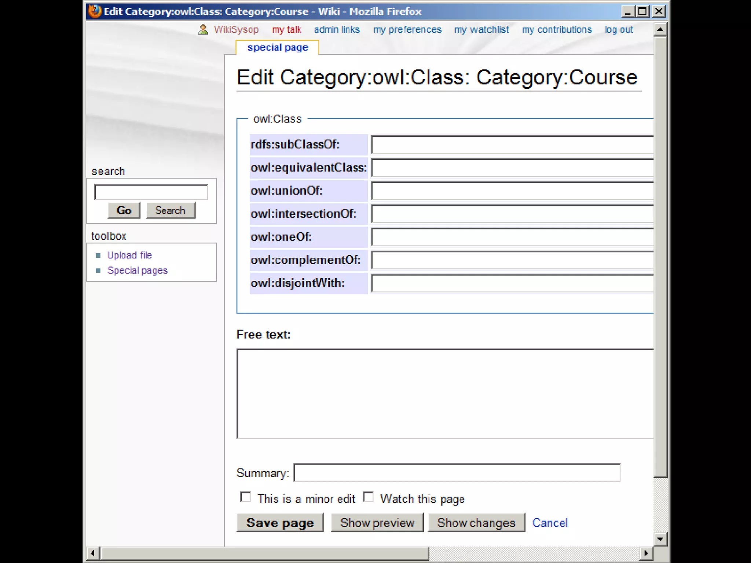The width and height of the screenshot is (751, 563).
Task: Minimize the Firefox window
Action: pyautogui.click(x=627, y=11)
